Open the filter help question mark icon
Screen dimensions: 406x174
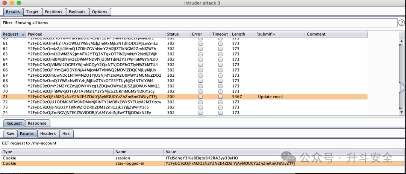coord(401,23)
